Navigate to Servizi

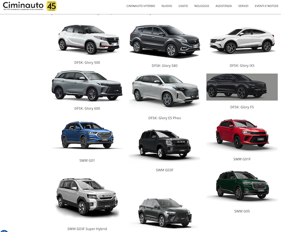(243, 6)
